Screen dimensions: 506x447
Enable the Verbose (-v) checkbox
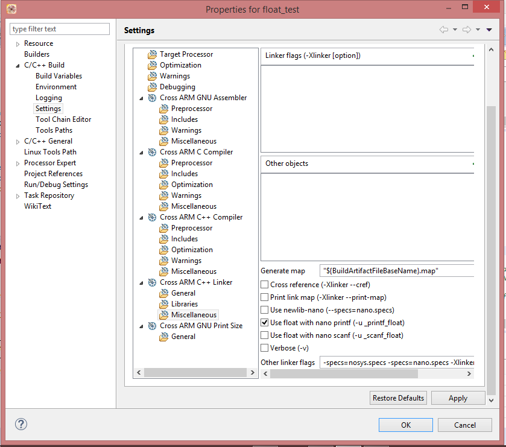pyautogui.click(x=265, y=348)
